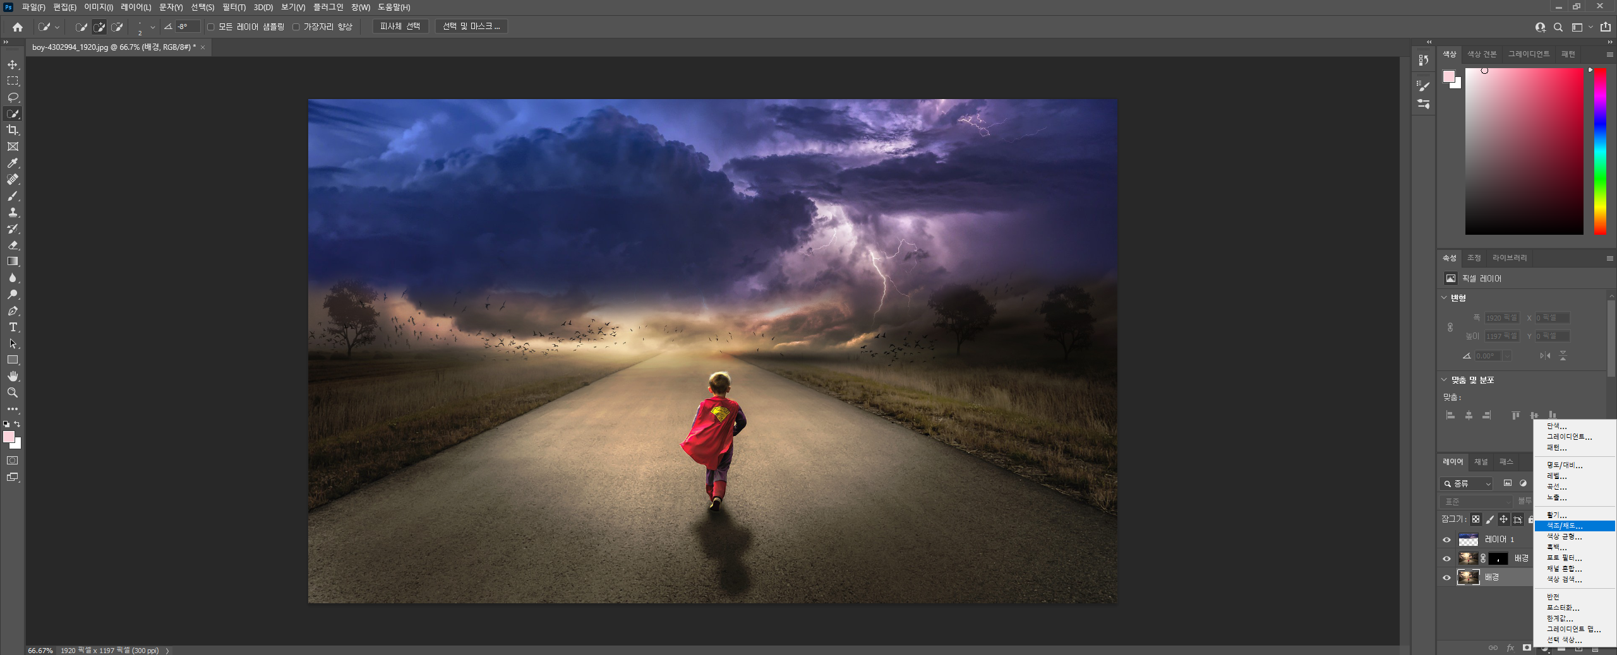Select the Eyedropper tool
Image resolution: width=1617 pixels, height=655 pixels.
pyautogui.click(x=13, y=163)
